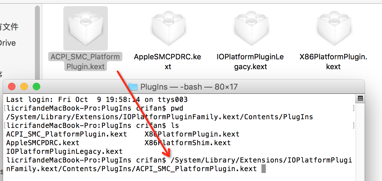Click the block cursor in the Terminal
The width and height of the screenshot is (382, 181).
[x=263, y=169]
